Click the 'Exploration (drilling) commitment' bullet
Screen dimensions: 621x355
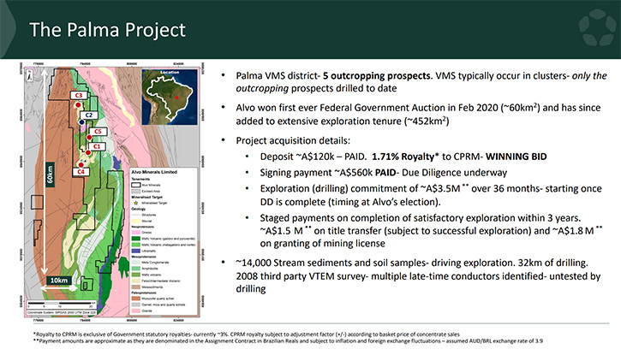[431, 195]
